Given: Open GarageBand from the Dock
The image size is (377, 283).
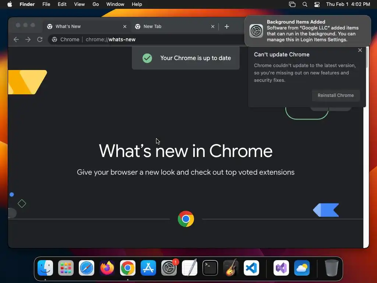Looking at the screenshot, I should click(231, 268).
